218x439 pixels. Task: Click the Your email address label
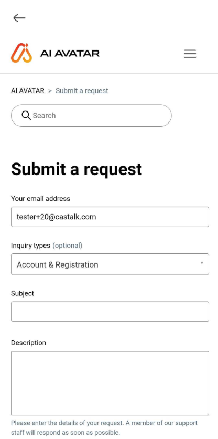click(40, 199)
